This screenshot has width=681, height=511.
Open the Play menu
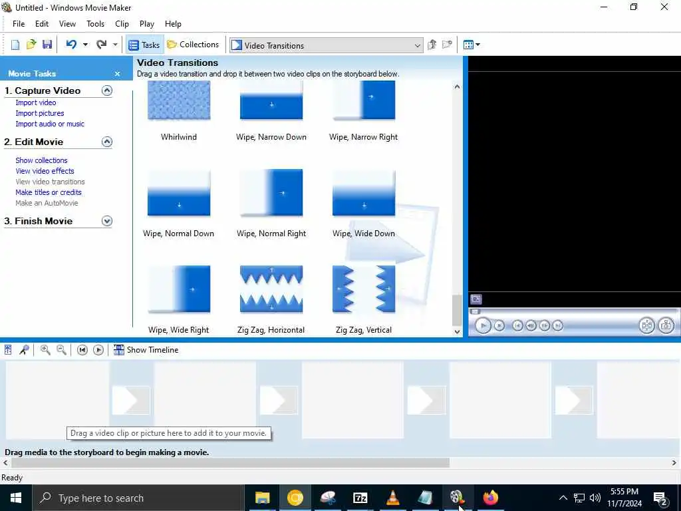tap(147, 24)
